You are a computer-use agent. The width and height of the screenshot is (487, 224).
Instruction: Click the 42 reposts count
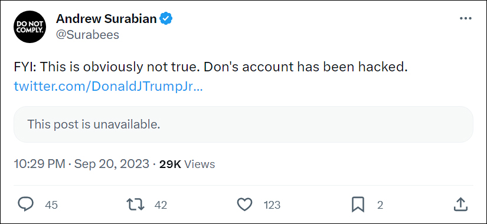coord(161,205)
